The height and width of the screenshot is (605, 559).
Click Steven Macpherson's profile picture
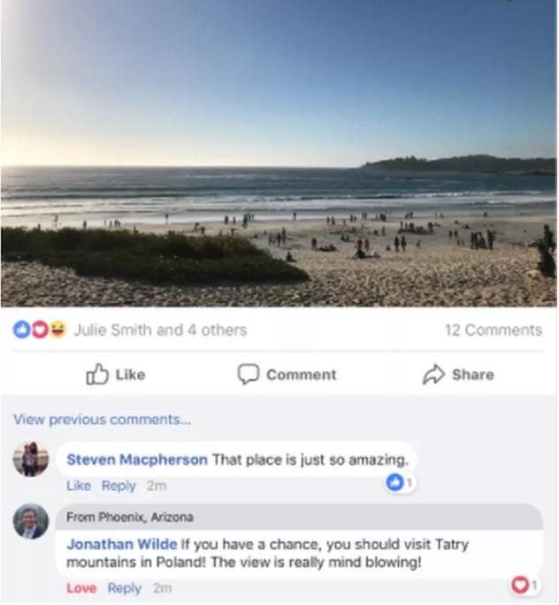coord(31,459)
